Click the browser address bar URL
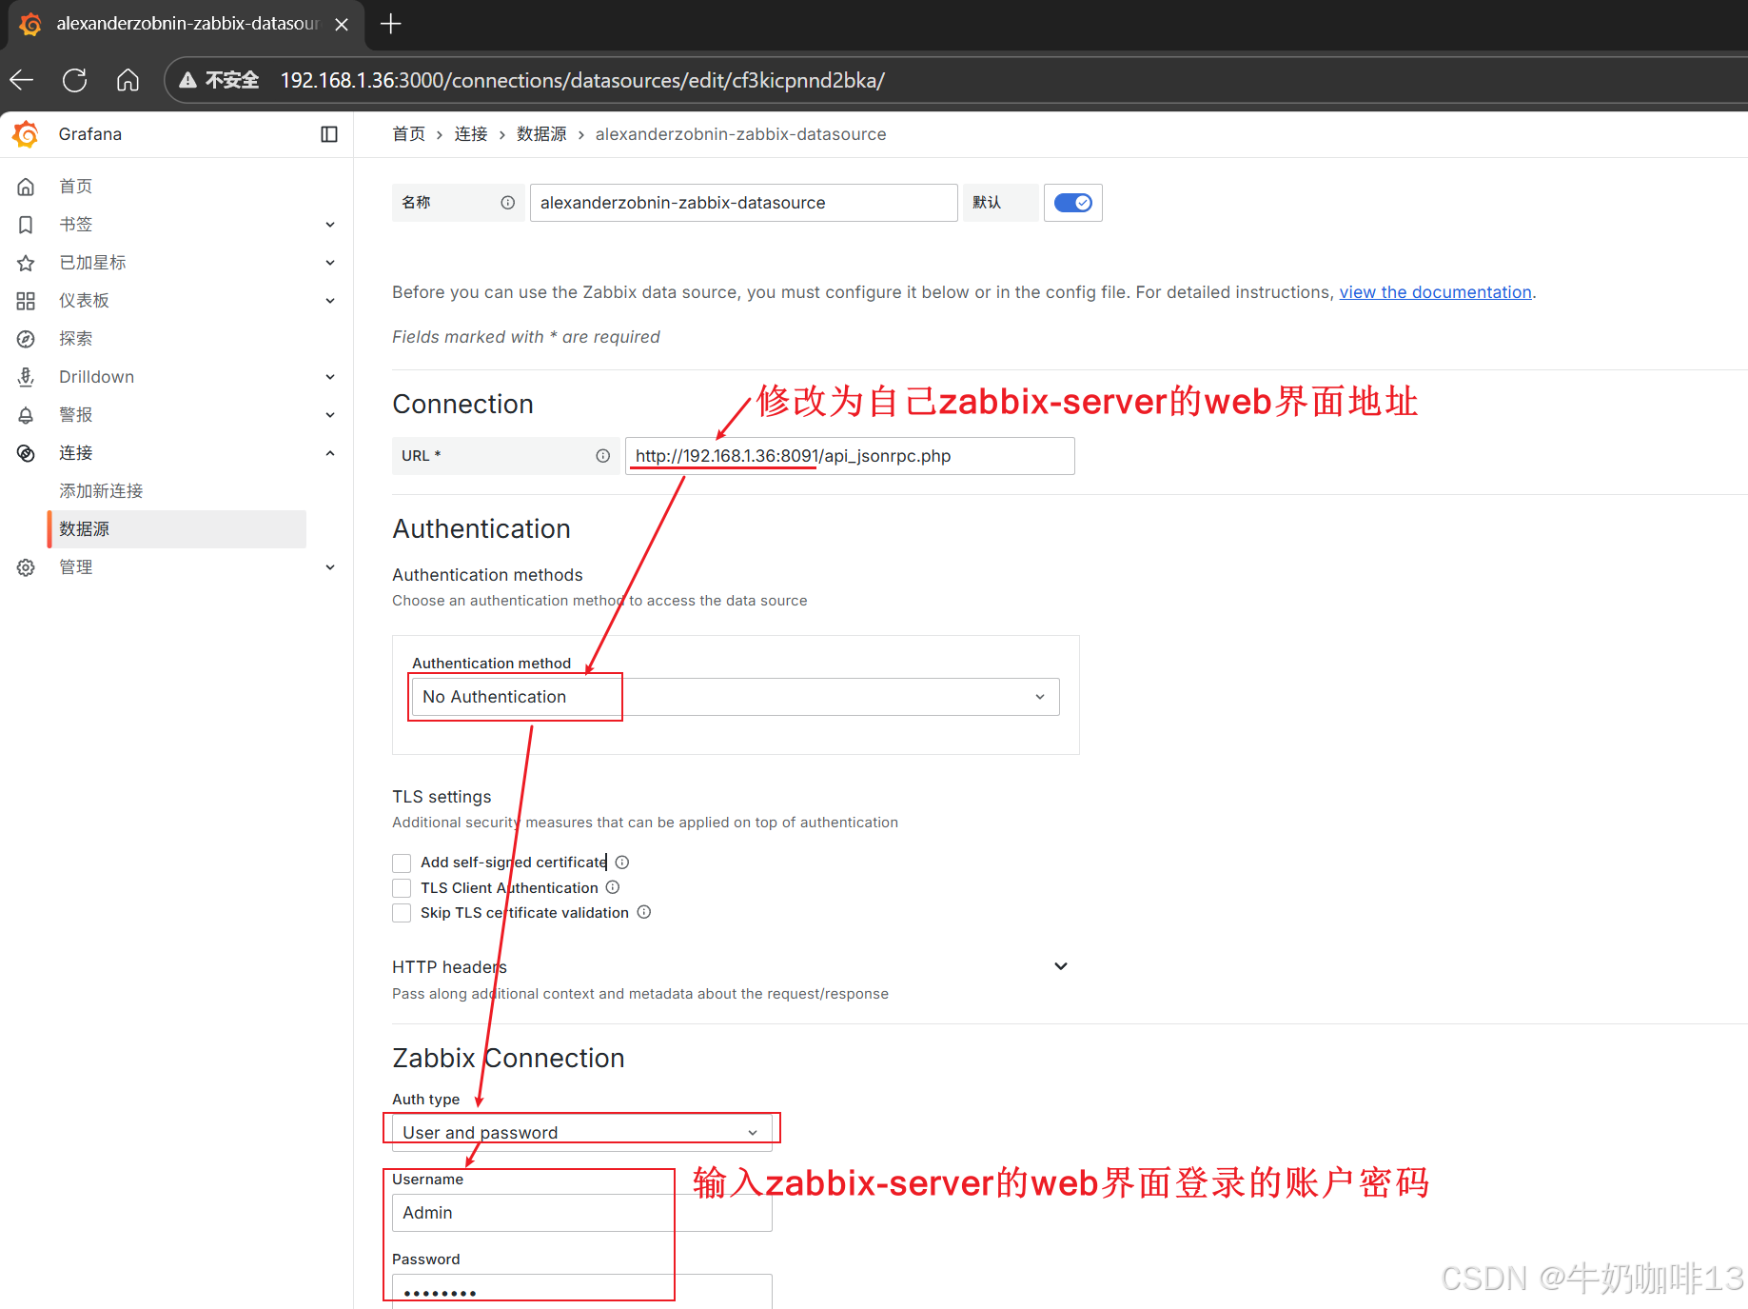1748x1309 pixels. (582, 80)
